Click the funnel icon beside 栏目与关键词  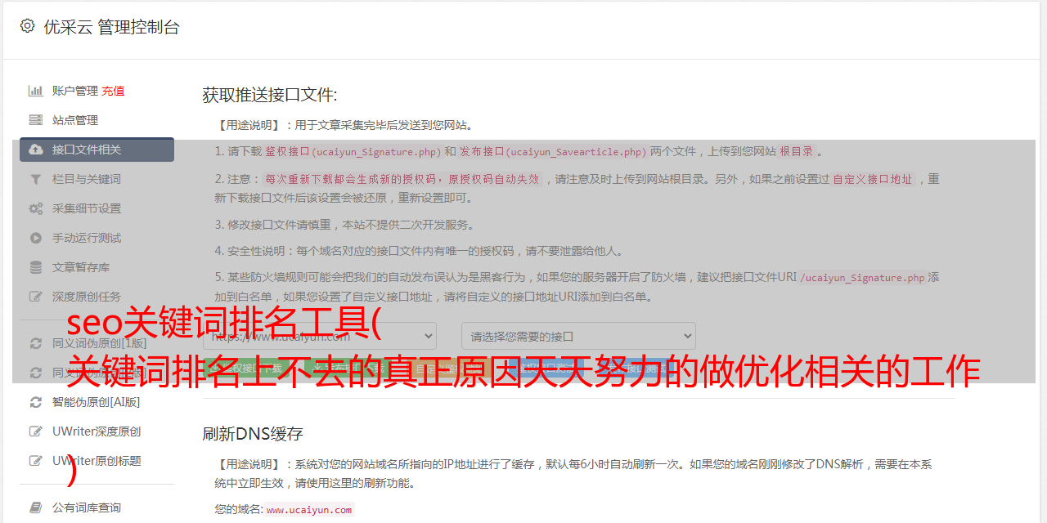pyautogui.click(x=36, y=179)
